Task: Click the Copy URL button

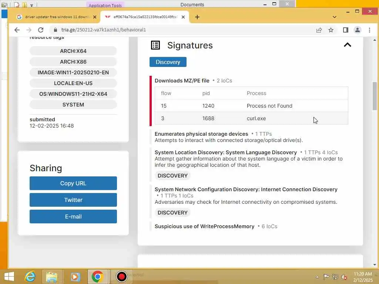Action: coord(73,183)
